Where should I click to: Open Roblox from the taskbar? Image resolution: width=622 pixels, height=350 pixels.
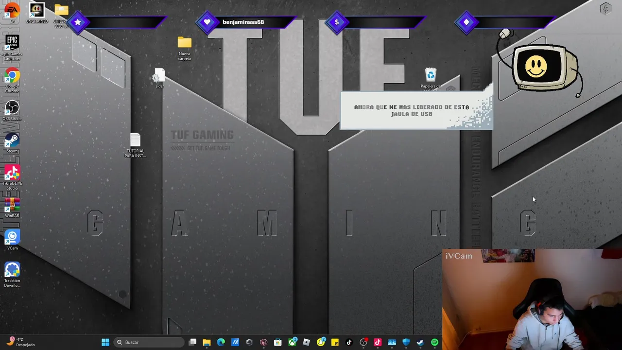pos(306,342)
